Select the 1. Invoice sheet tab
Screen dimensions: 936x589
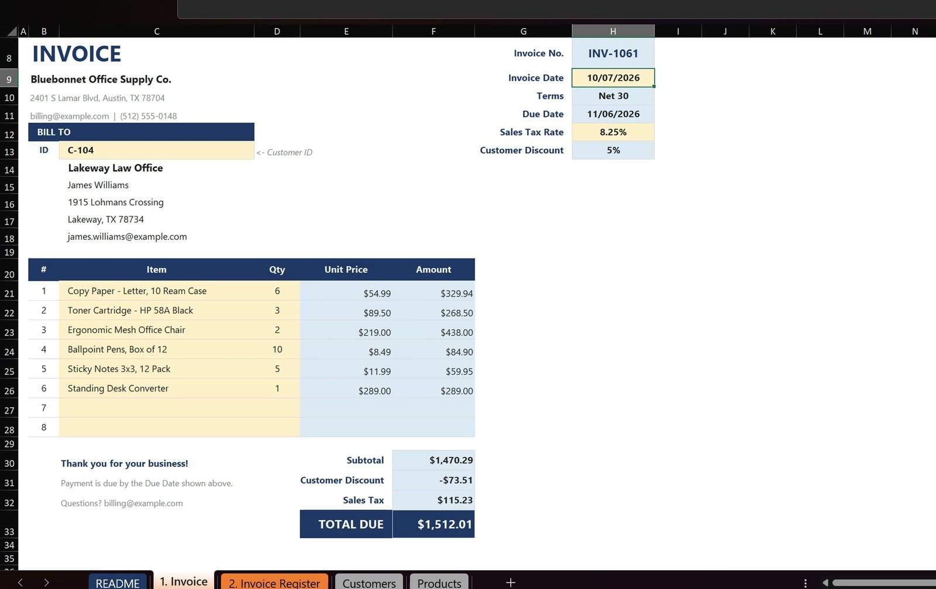pyautogui.click(x=184, y=581)
